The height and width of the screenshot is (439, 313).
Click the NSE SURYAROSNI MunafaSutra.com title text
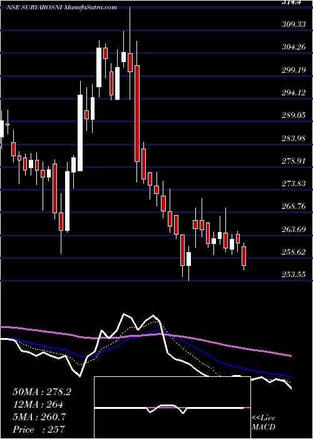61,8
